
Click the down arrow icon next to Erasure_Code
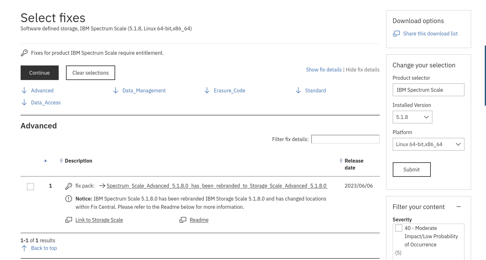pos(207,90)
